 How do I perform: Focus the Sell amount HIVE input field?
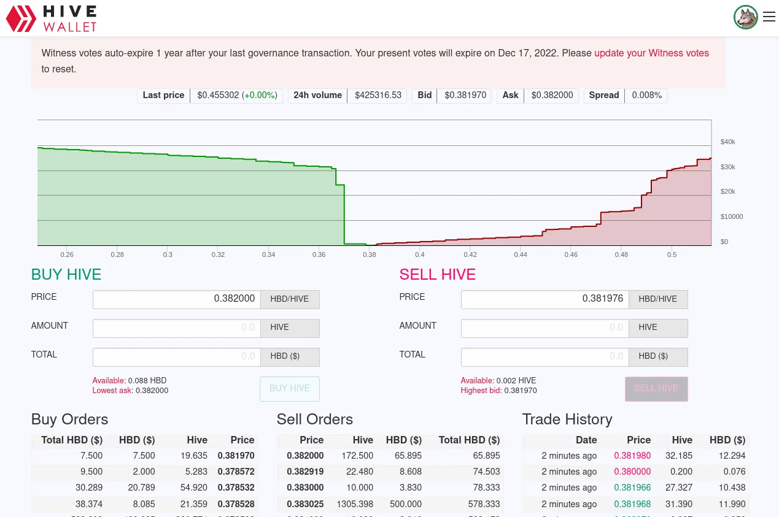545,328
